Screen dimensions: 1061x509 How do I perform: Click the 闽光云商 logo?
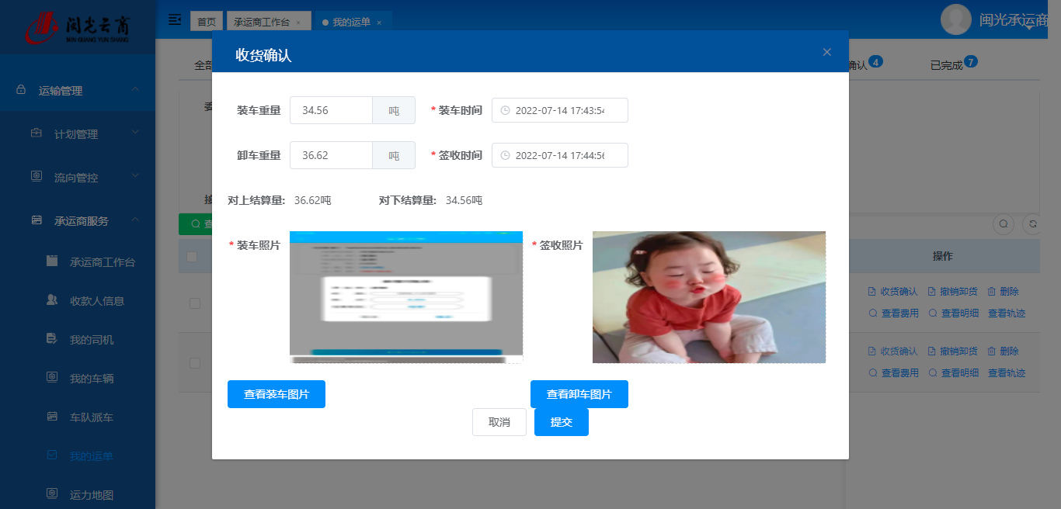point(78,28)
